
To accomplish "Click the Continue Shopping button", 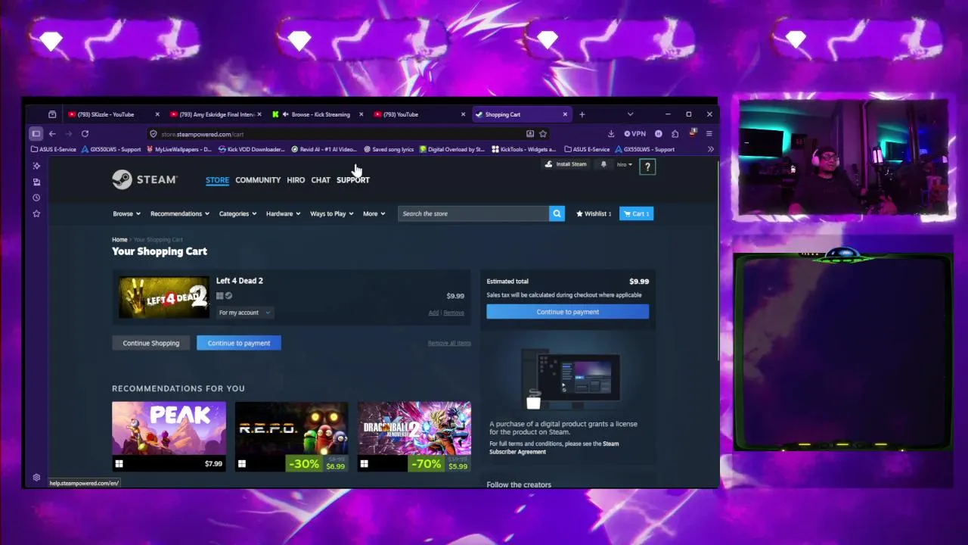I will pos(151,343).
